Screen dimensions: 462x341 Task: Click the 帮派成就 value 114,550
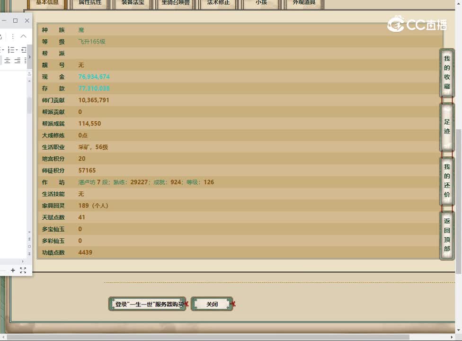(89, 124)
